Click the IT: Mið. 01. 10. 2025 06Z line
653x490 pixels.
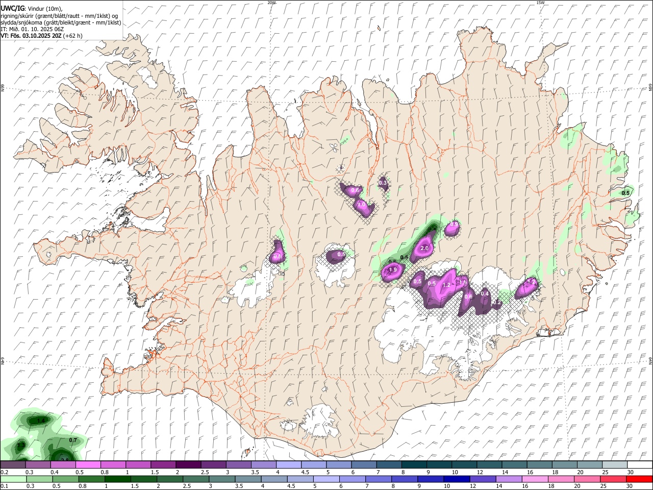(x=32, y=29)
